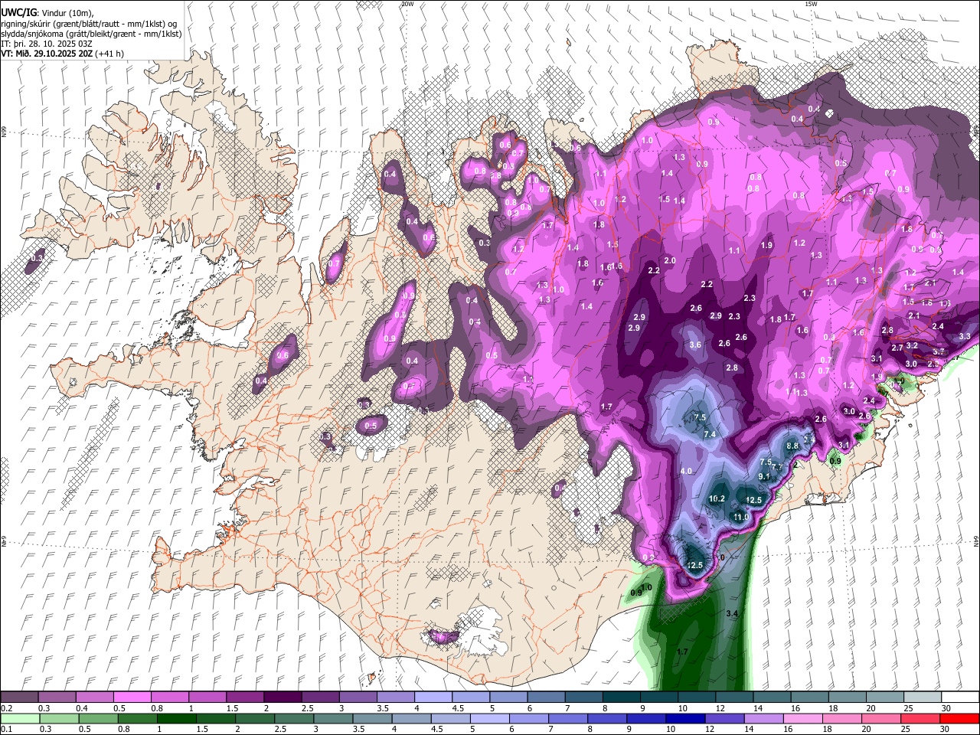Click the 9.1 precipitation value on the map
The width and height of the screenshot is (980, 735).
tap(763, 476)
